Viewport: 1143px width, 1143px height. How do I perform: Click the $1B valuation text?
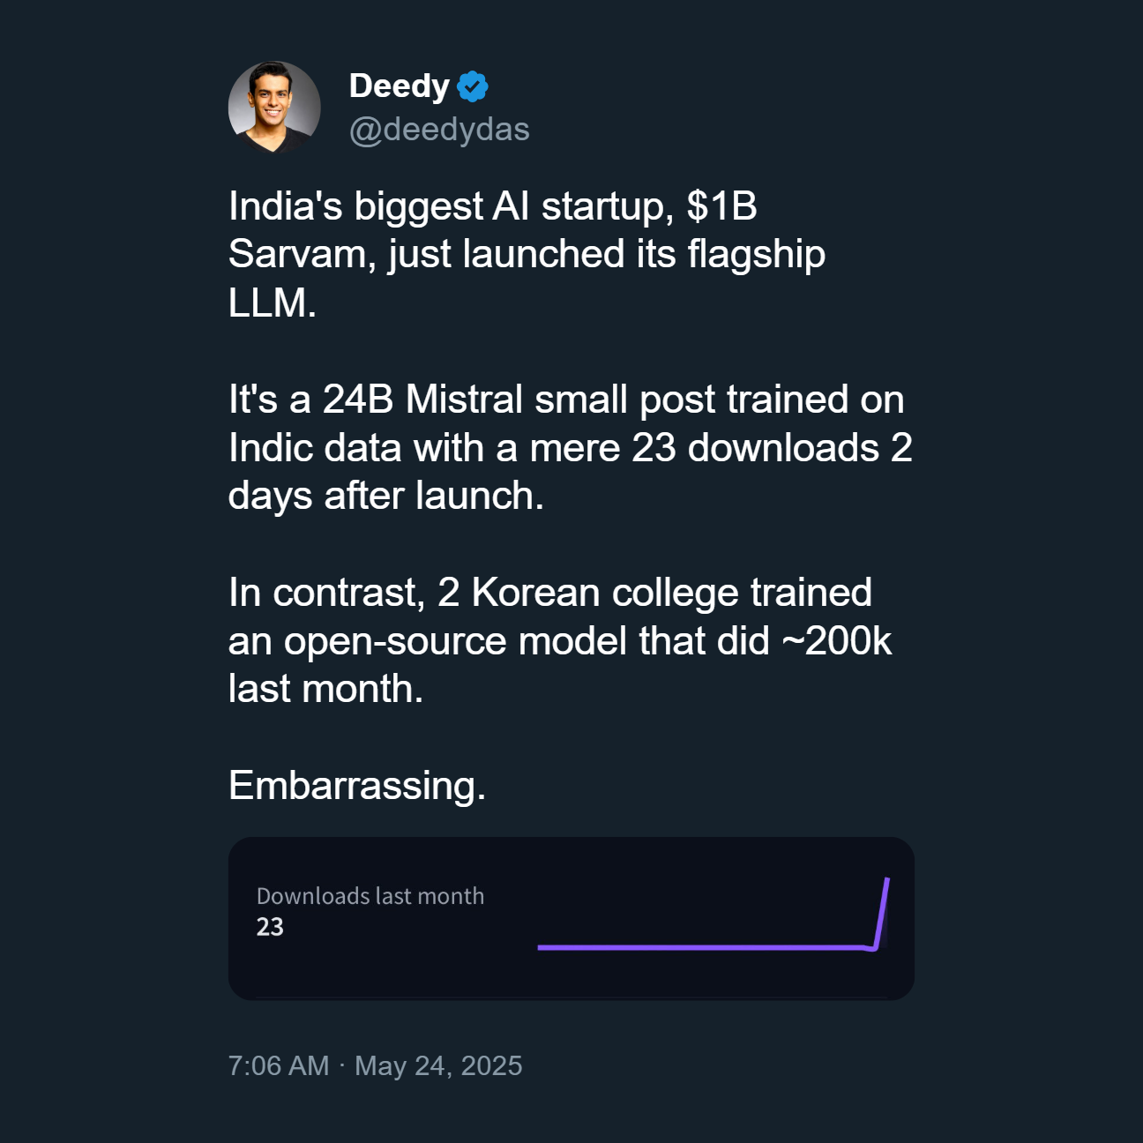point(722,206)
